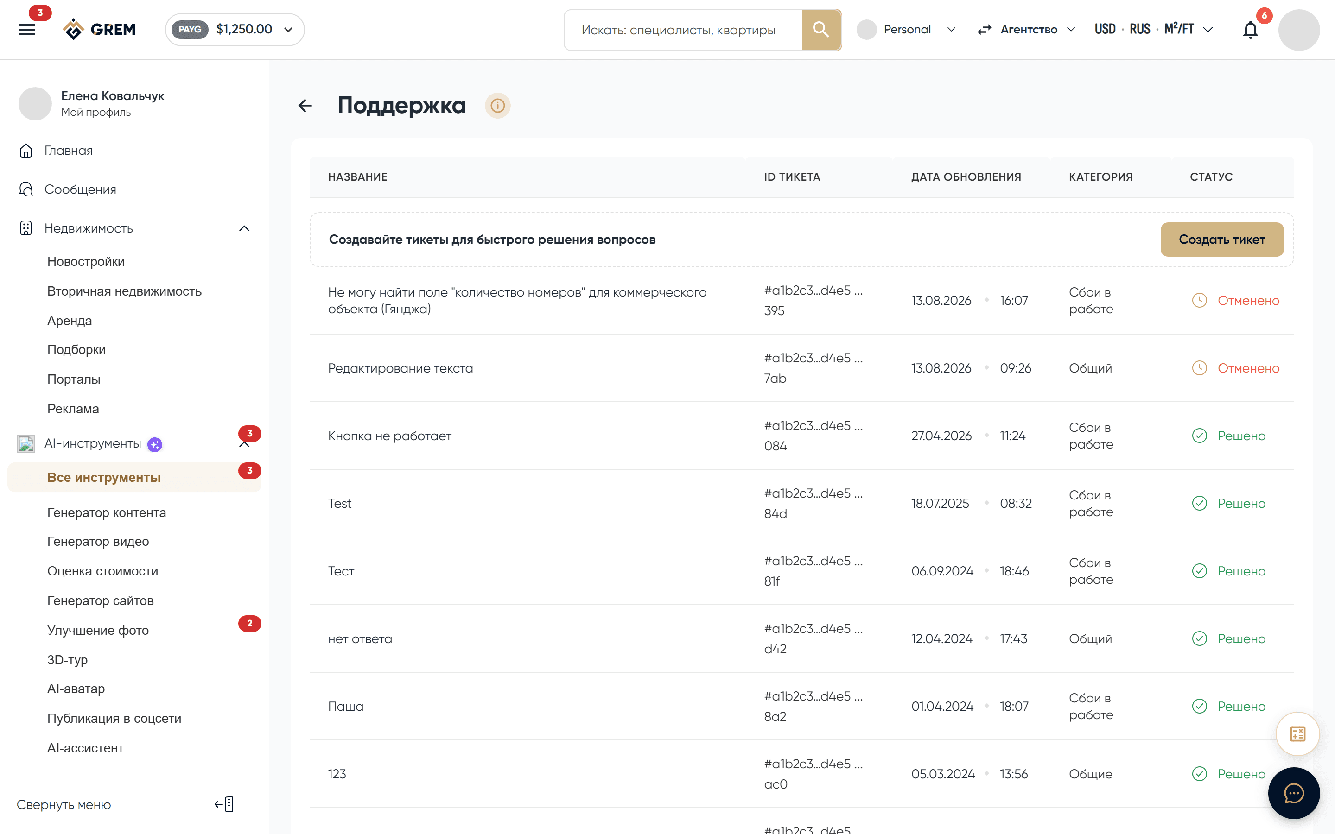This screenshot has height=834, width=1335.
Task: Click the Главная home icon
Action: (26, 151)
